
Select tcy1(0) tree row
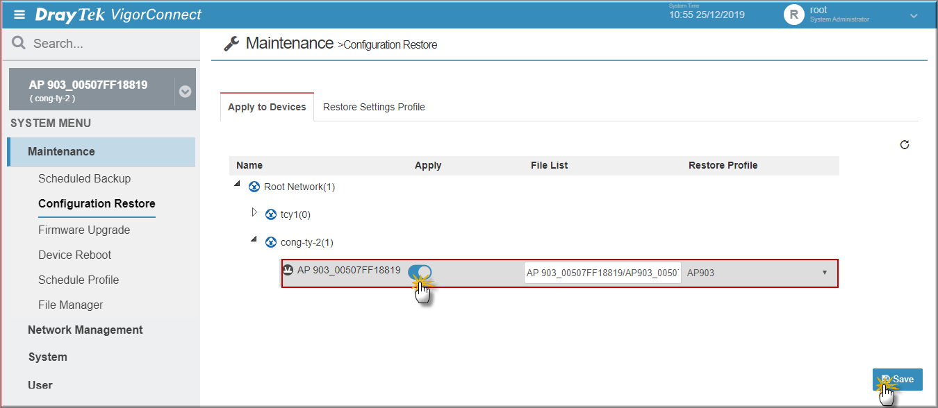(x=296, y=214)
